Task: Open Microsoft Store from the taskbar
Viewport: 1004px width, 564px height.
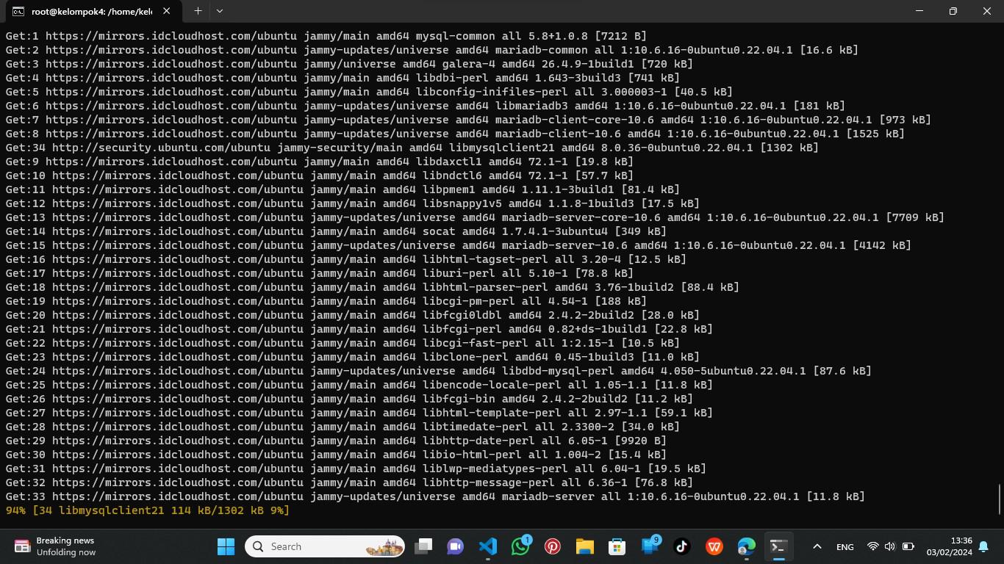Action: 617,546
